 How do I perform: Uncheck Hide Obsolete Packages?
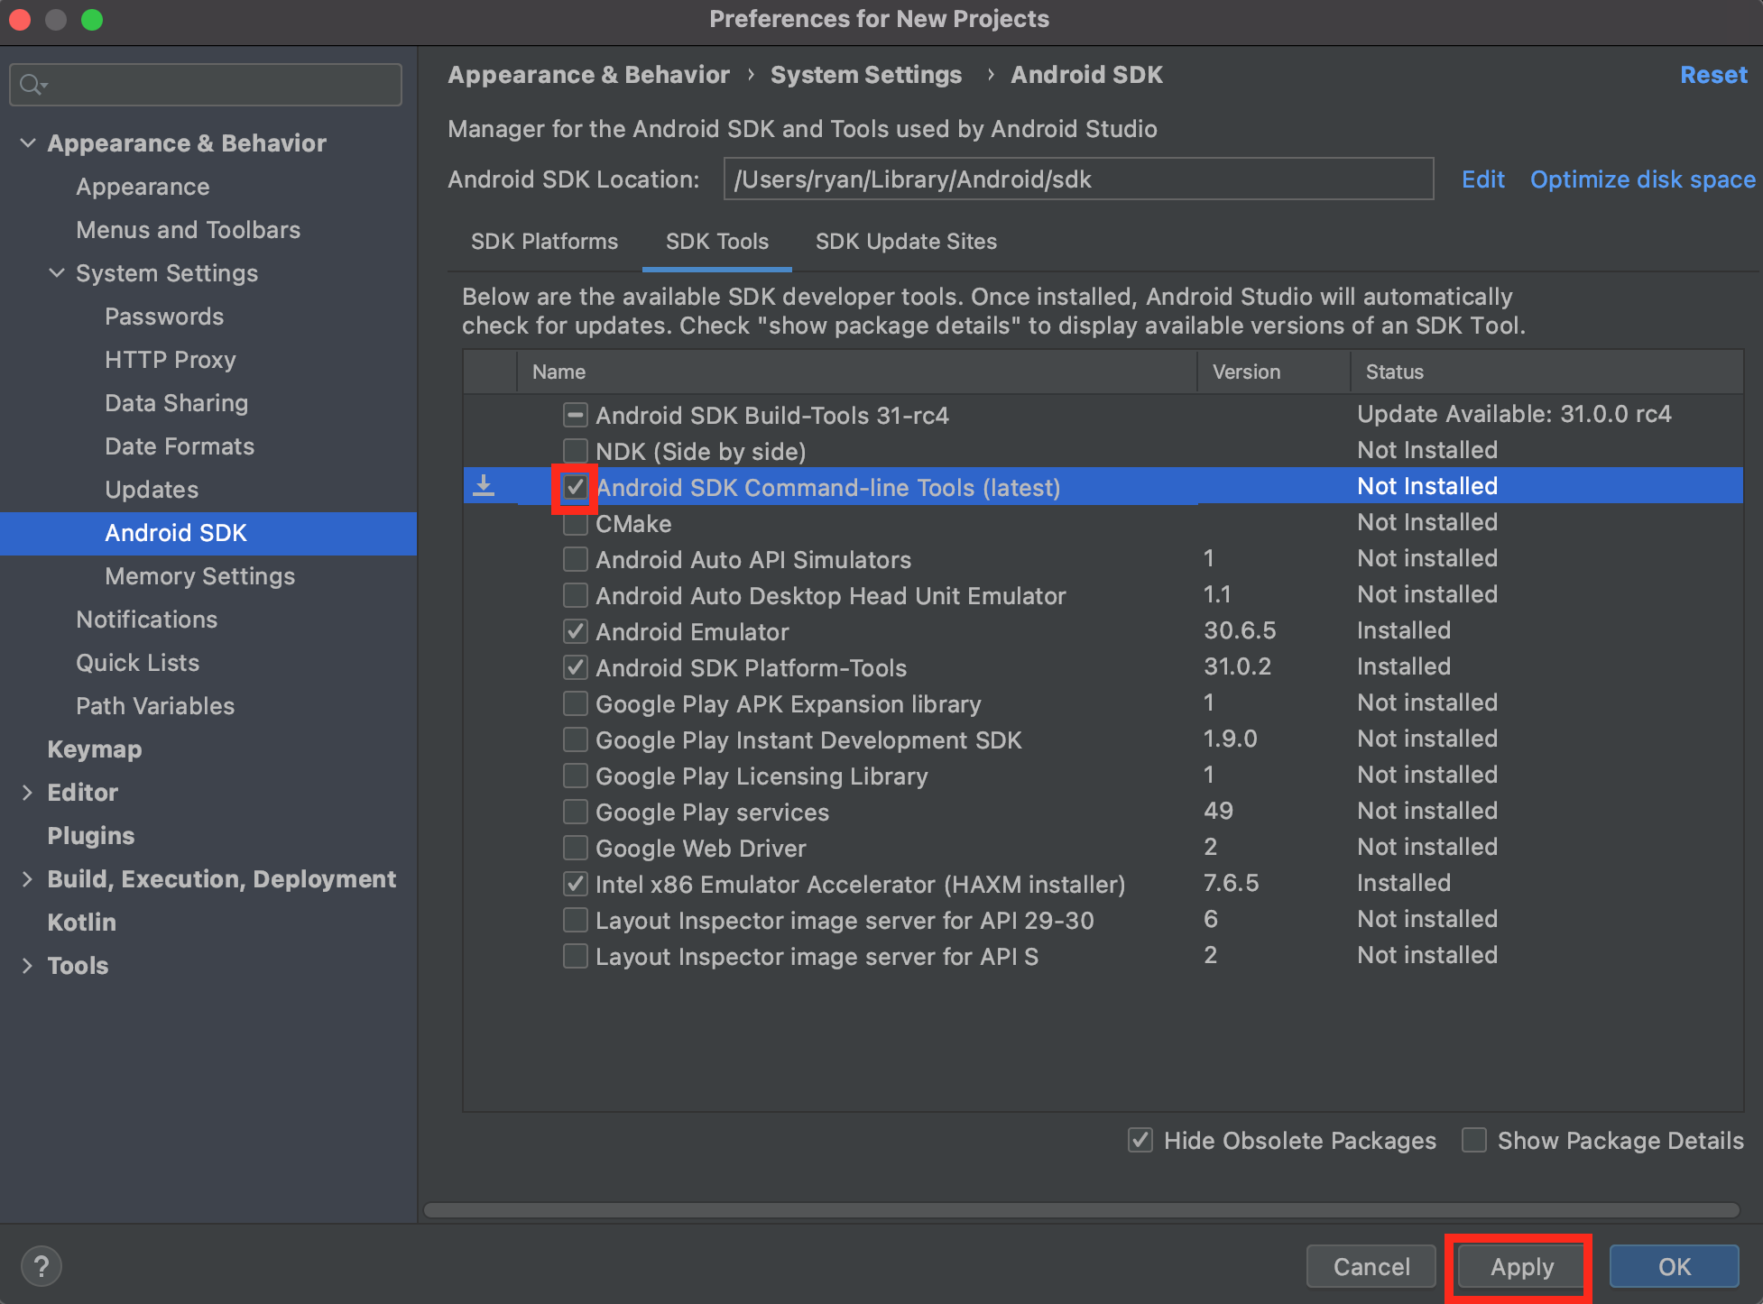(x=1140, y=1140)
